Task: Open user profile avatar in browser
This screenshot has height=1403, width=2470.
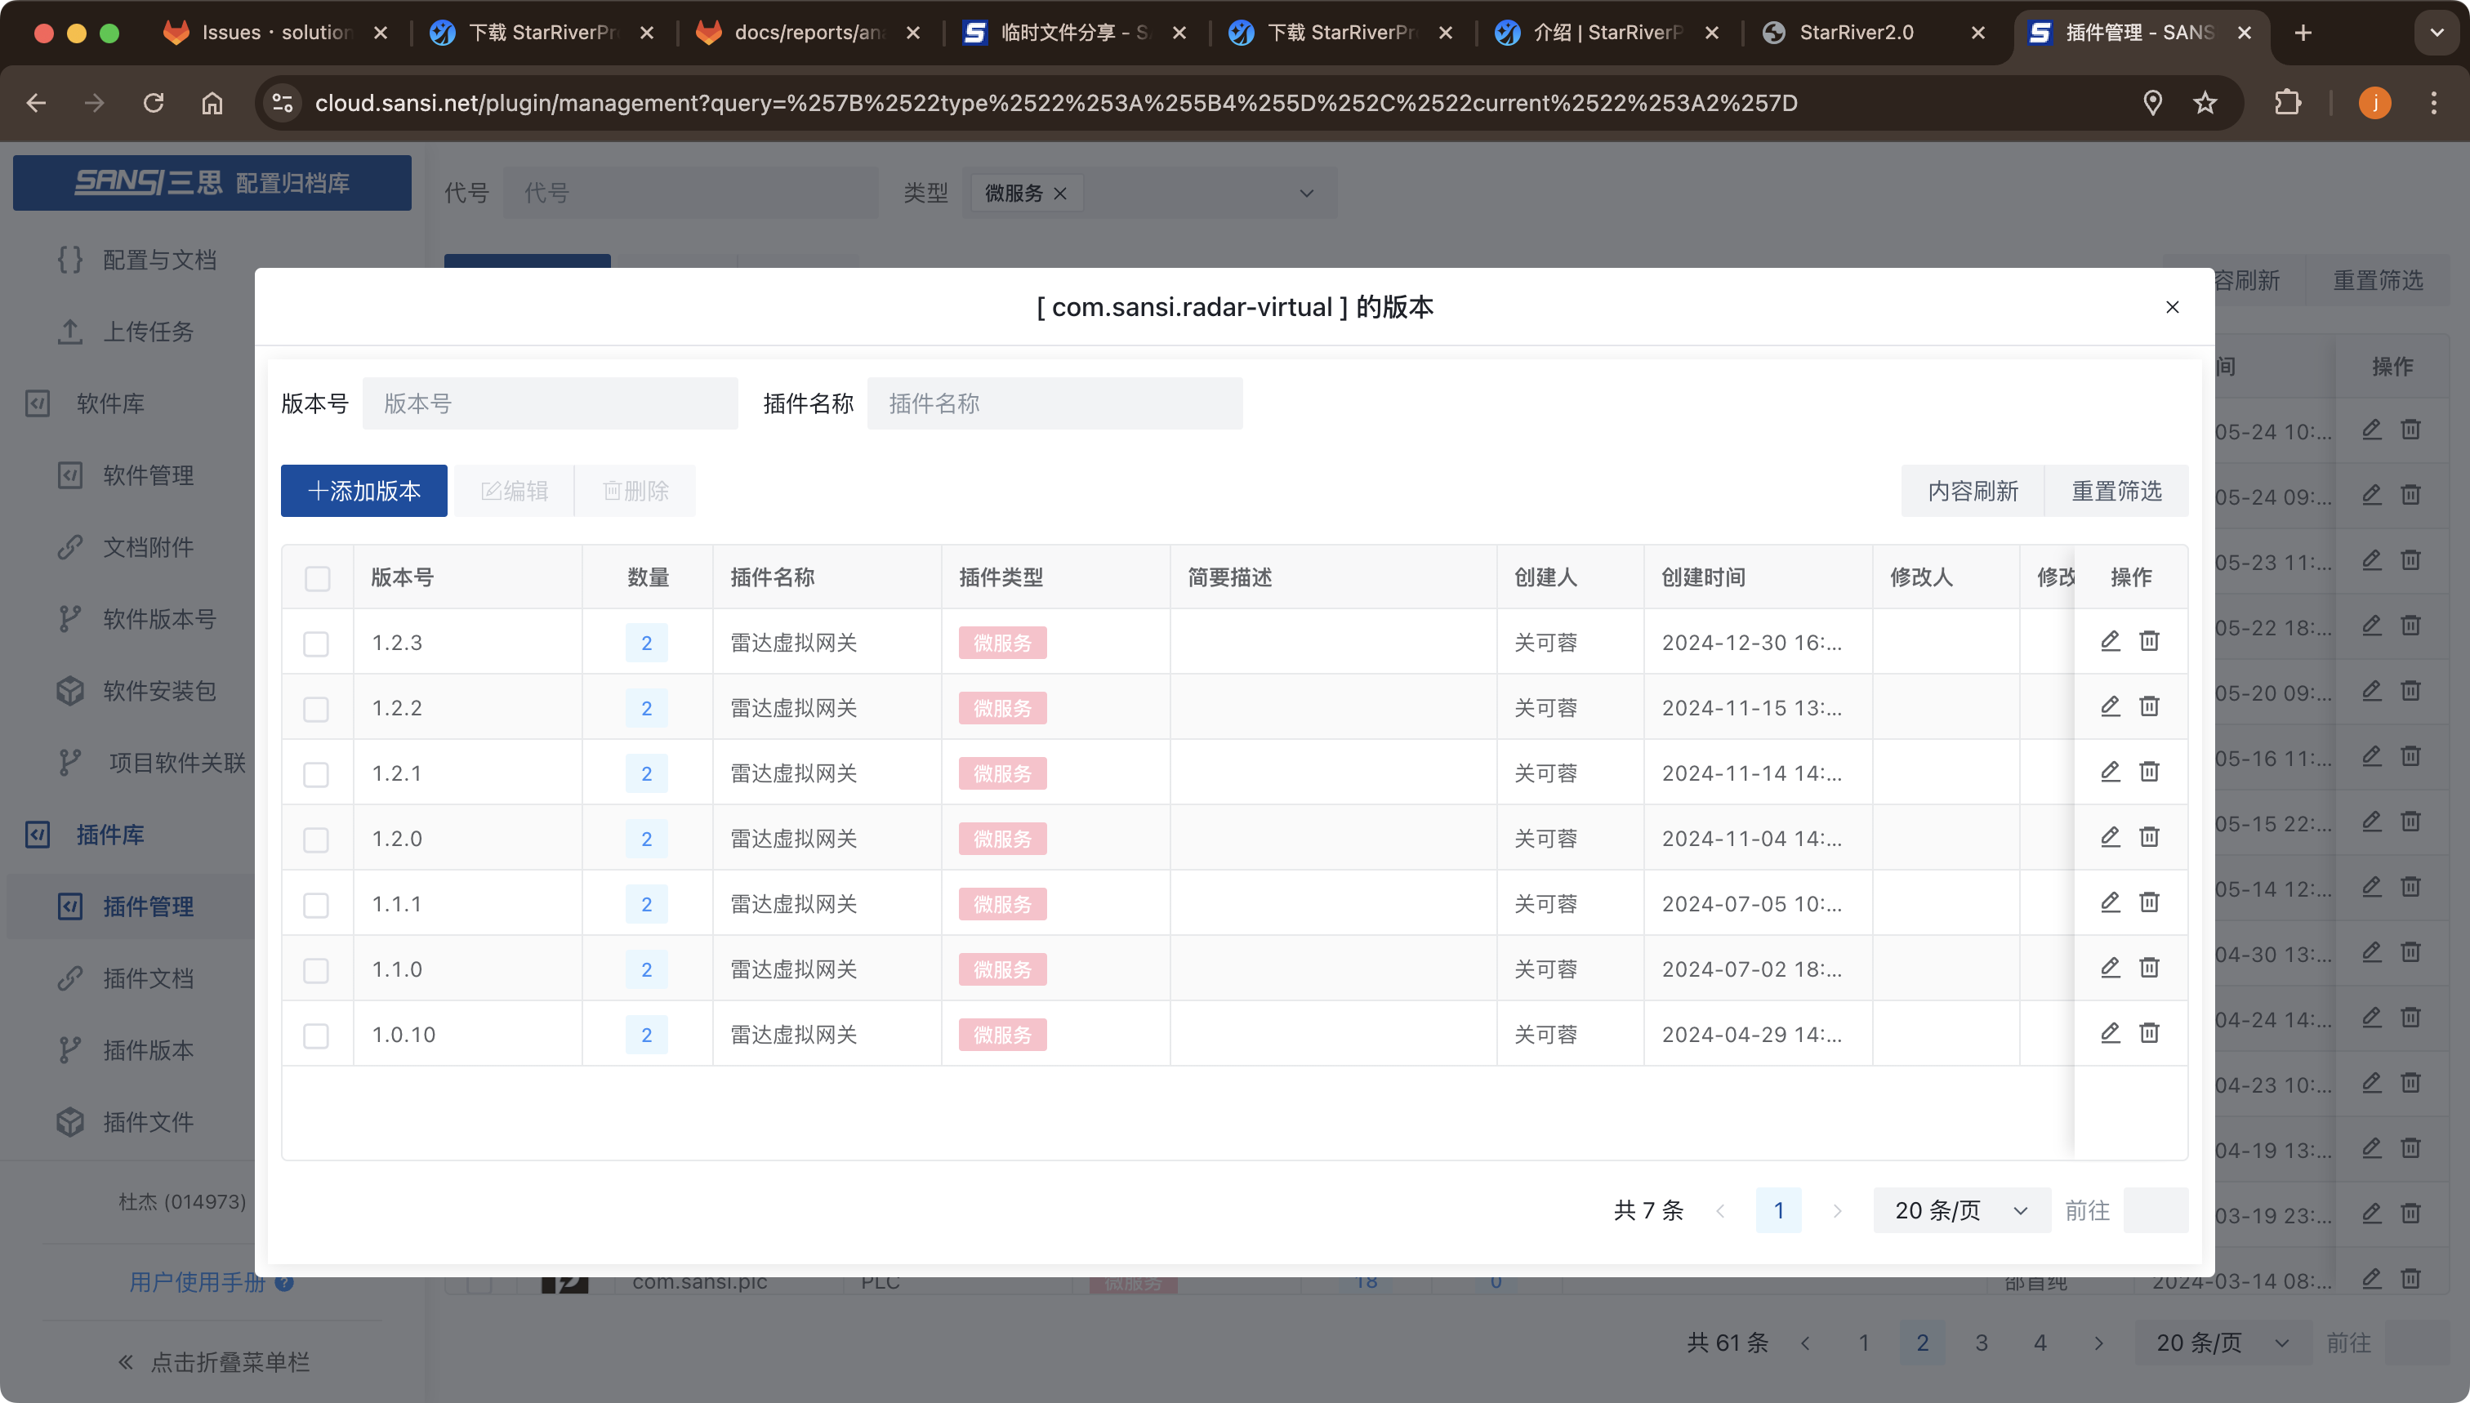Action: 2374,103
